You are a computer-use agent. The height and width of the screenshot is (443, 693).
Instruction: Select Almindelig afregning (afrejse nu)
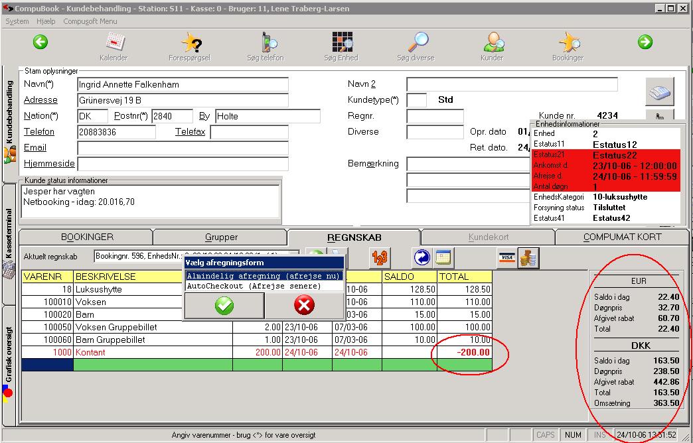pyautogui.click(x=264, y=276)
